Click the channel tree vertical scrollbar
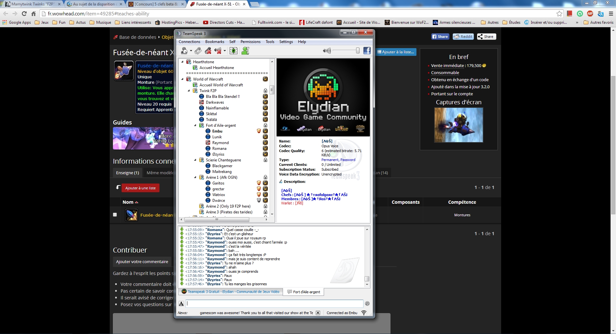 pyautogui.click(x=272, y=90)
